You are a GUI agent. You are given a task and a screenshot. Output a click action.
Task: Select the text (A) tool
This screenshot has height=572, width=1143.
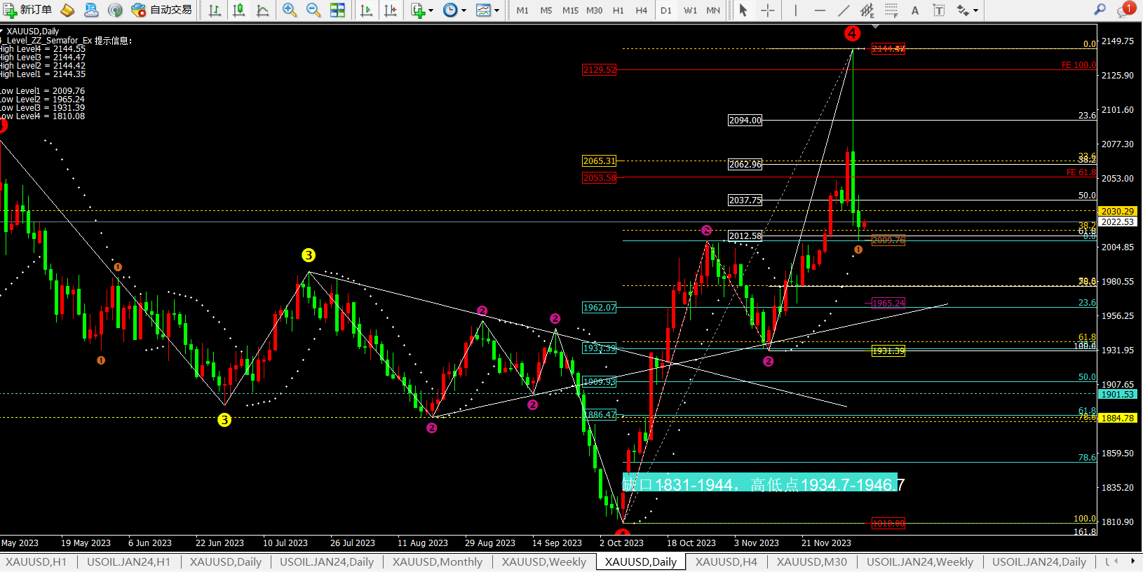pyautogui.click(x=915, y=10)
